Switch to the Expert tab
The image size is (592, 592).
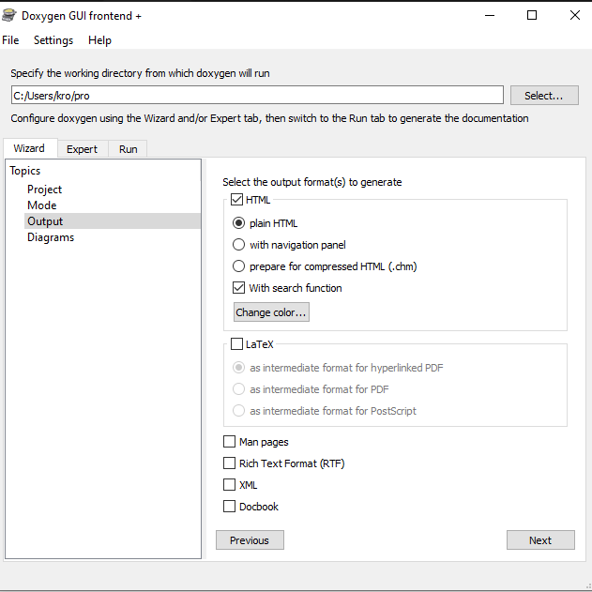click(x=82, y=149)
